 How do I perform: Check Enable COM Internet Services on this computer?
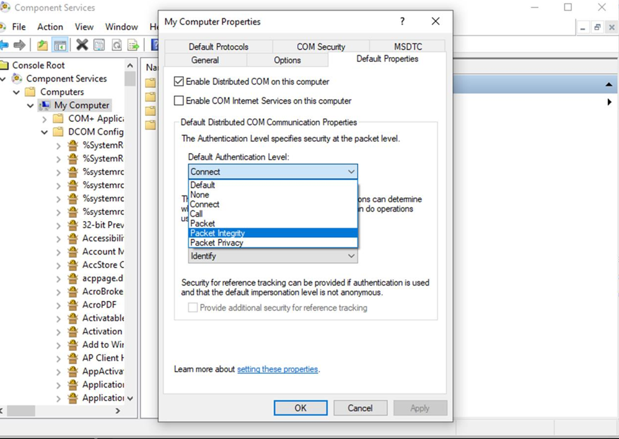[179, 100]
